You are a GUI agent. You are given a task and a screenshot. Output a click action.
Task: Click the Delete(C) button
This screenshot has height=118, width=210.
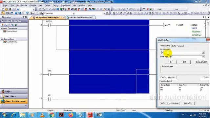[188, 103]
